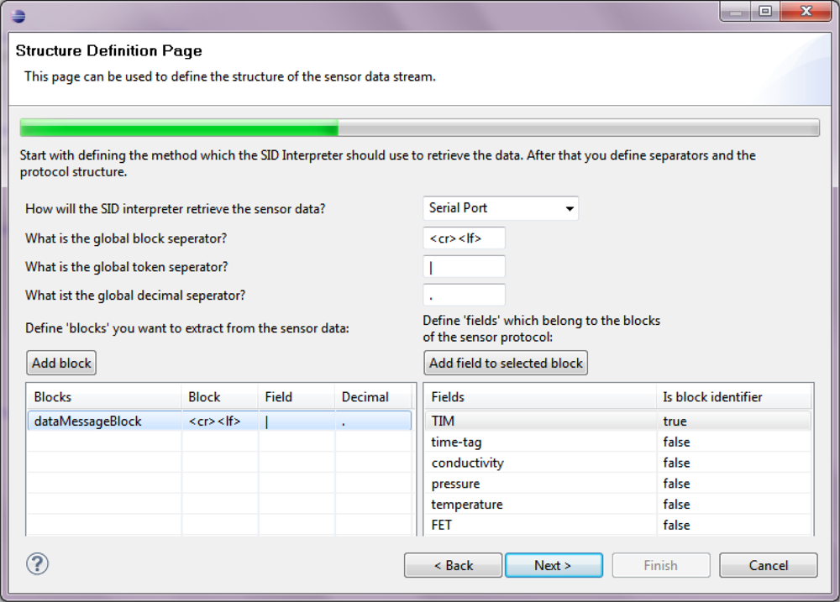Viewport: 840px width, 602px height.
Task: Click the Eclipse application icon in title bar
Action: point(18,16)
